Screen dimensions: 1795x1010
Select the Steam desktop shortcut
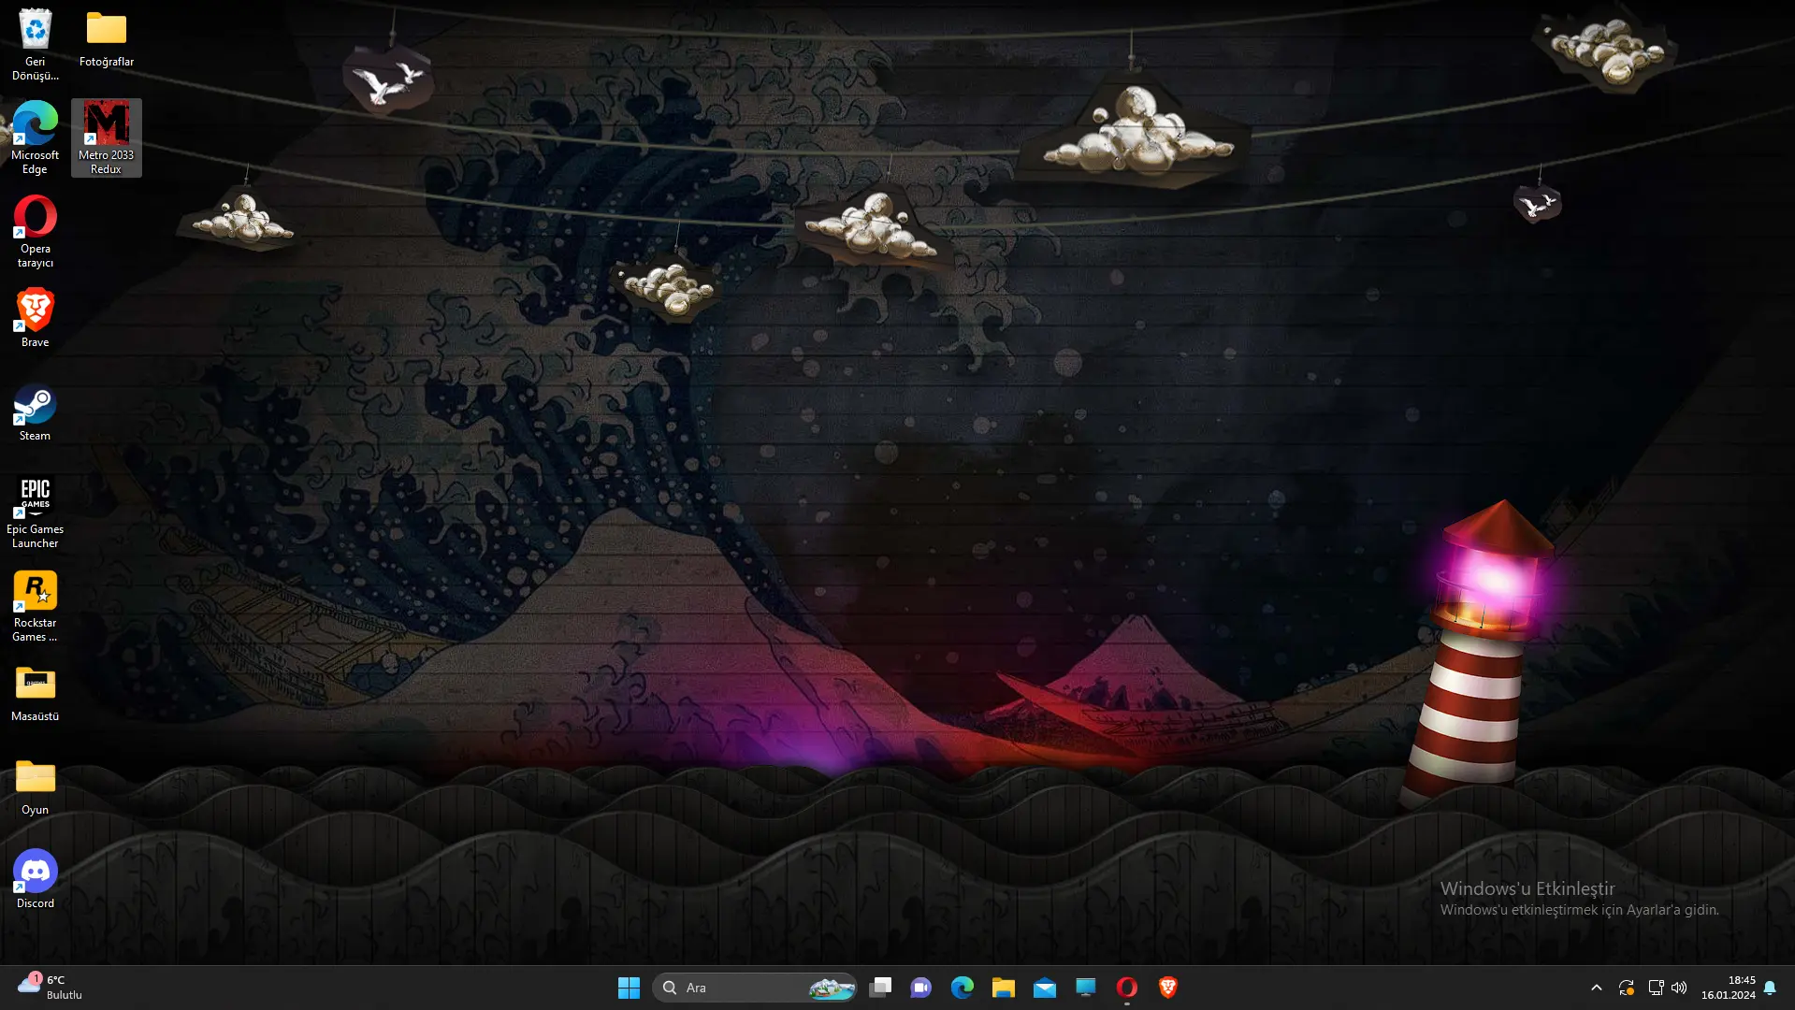click(x=35, y=411)
